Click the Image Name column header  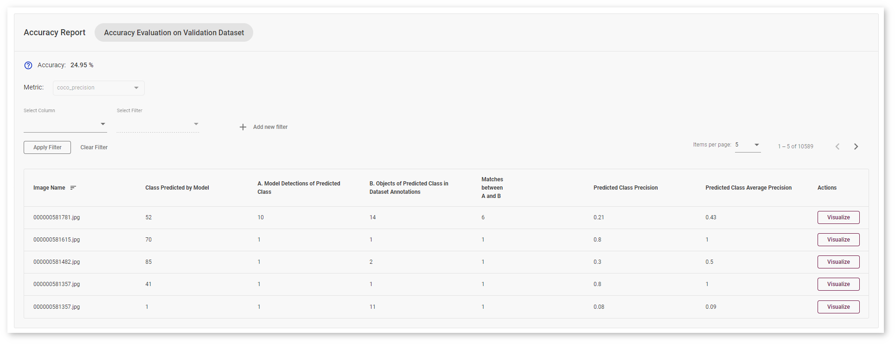(49, 188)
